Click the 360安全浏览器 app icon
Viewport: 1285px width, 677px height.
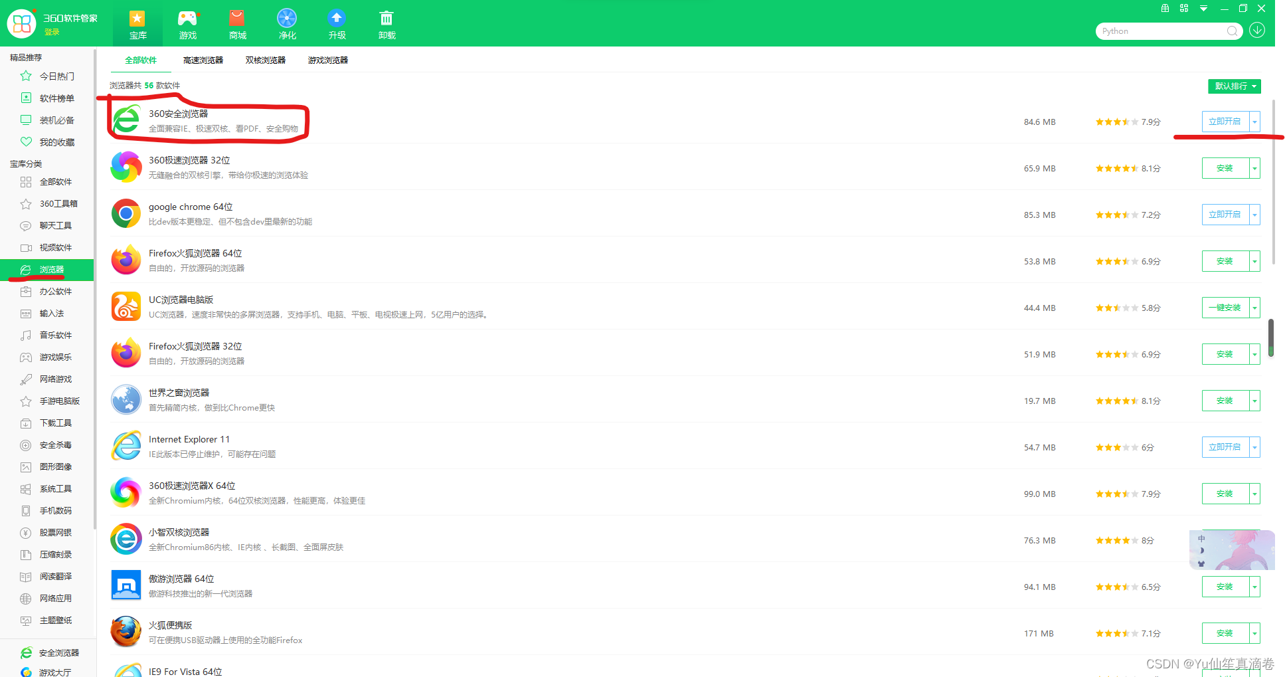tap(126, 120)
